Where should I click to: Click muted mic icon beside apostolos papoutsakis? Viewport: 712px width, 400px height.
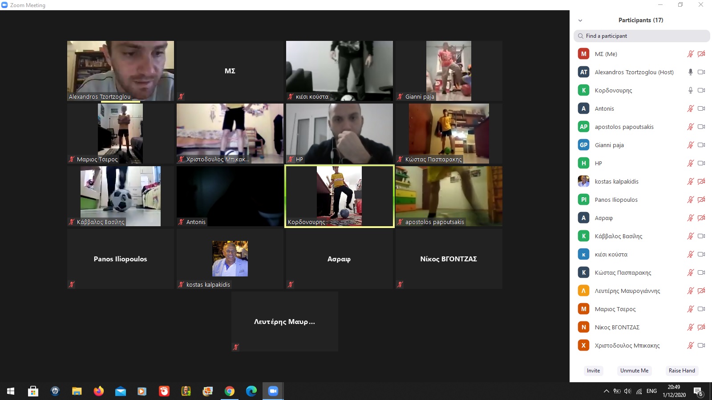pos(690,127)
